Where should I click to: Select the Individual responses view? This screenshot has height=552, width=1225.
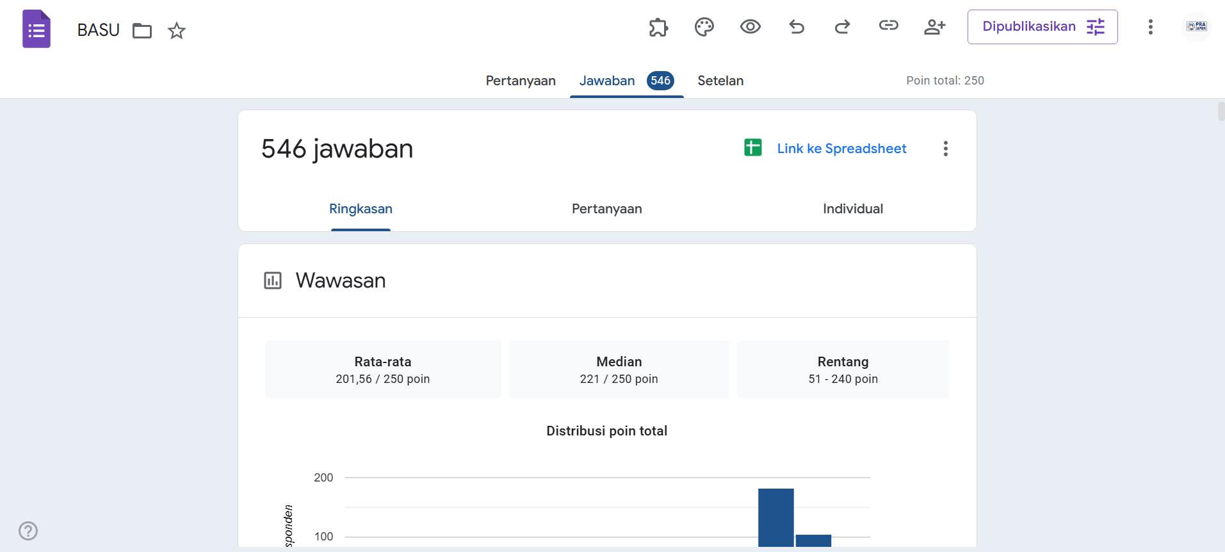tap(852, 209)
